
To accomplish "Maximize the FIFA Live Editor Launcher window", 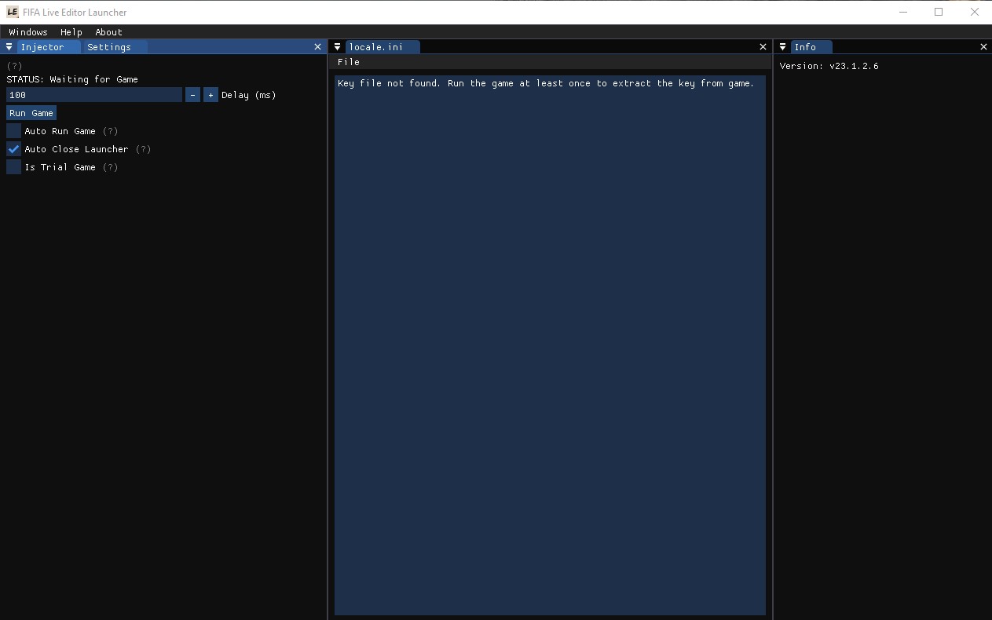I will (939, 12).
